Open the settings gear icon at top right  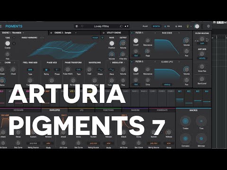click(x=209, y=26)
